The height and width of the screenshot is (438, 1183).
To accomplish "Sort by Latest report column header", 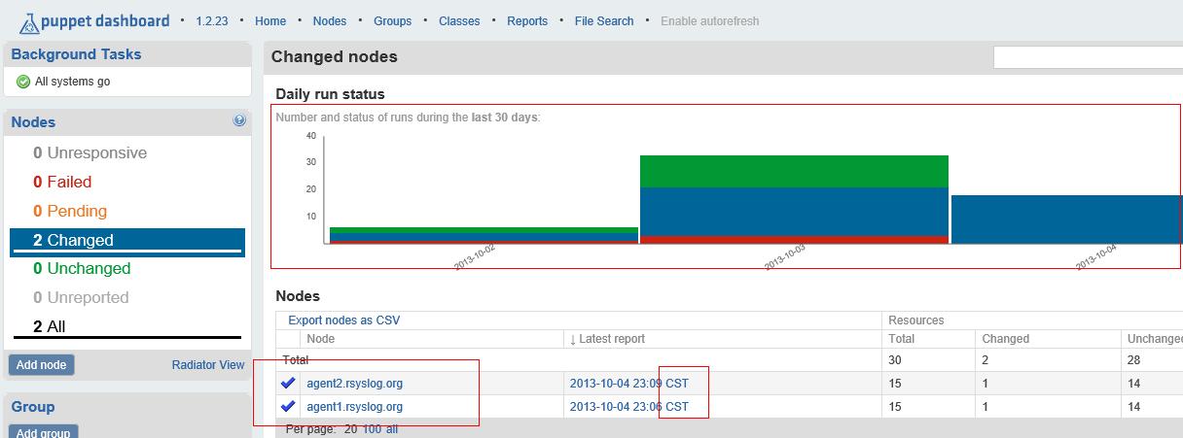I will tap(607, 339).
